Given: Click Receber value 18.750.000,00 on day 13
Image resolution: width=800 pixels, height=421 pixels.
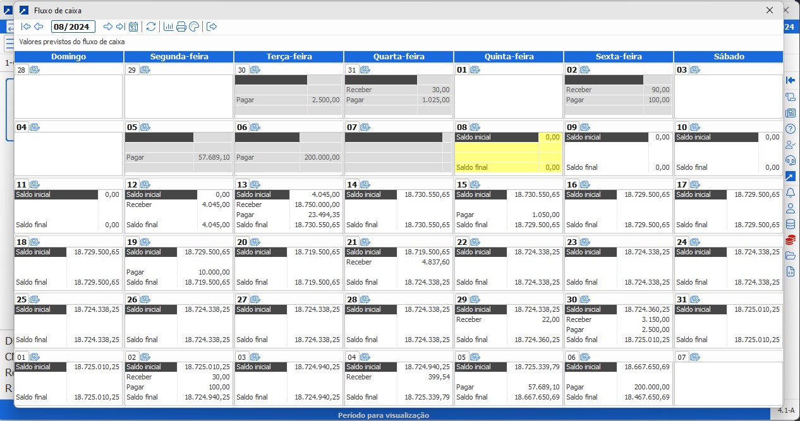Looking at the screenshot, I should [x=317, y=205].
